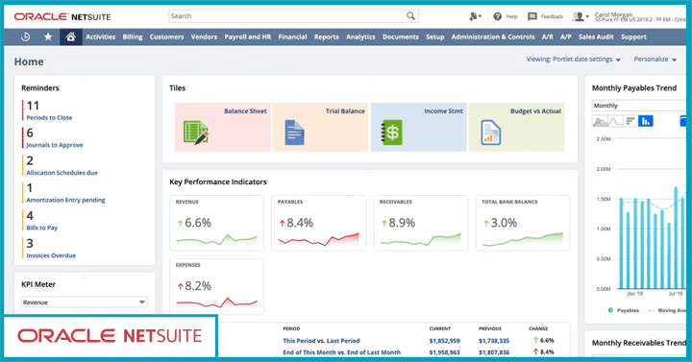The height and width of the screenshot is (362, 692).
Task: Open the Trial Balance document icon
Action: [294, 133]
